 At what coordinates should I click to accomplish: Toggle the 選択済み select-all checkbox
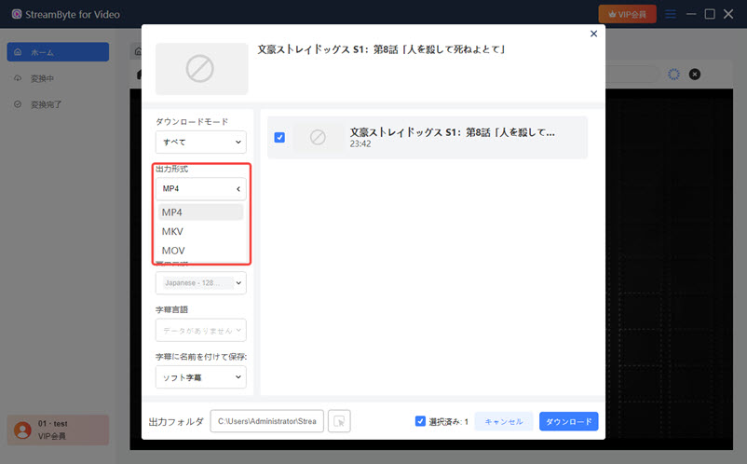coord(420,421)
